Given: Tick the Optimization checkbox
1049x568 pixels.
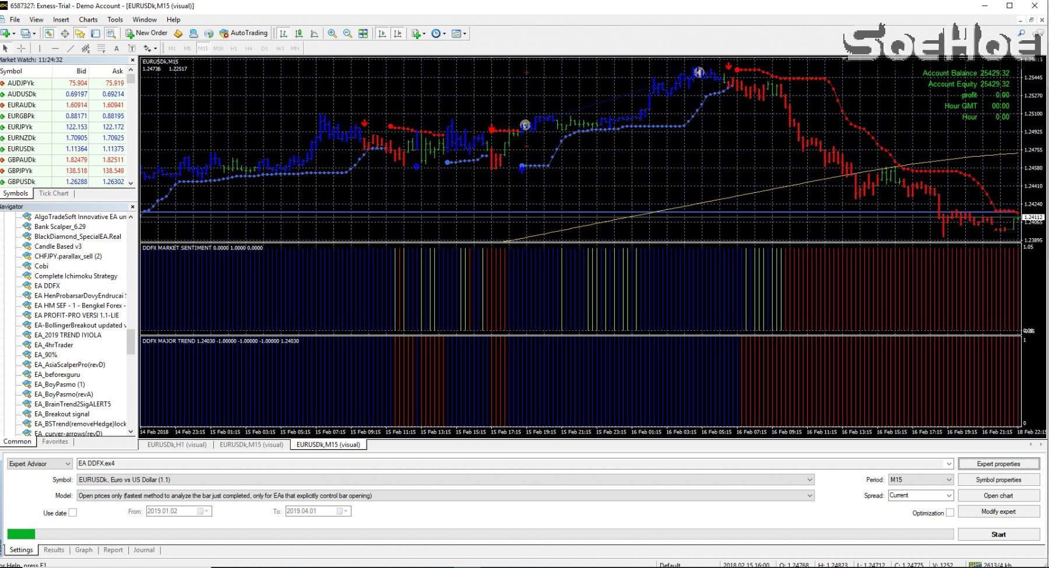Looking at the screenshot, I should point(950,513).
